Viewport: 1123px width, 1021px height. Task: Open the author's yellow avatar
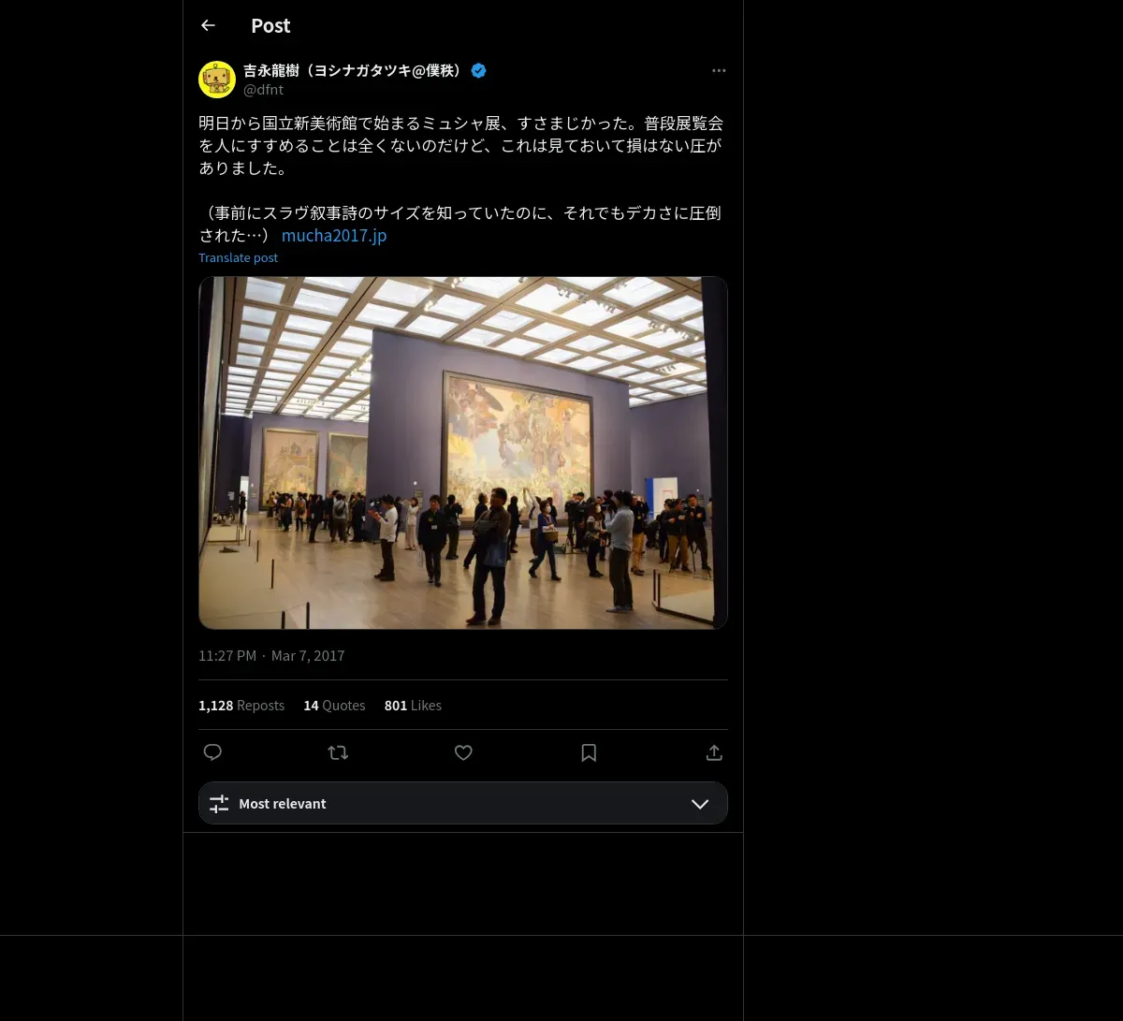[x=217, y=80]
